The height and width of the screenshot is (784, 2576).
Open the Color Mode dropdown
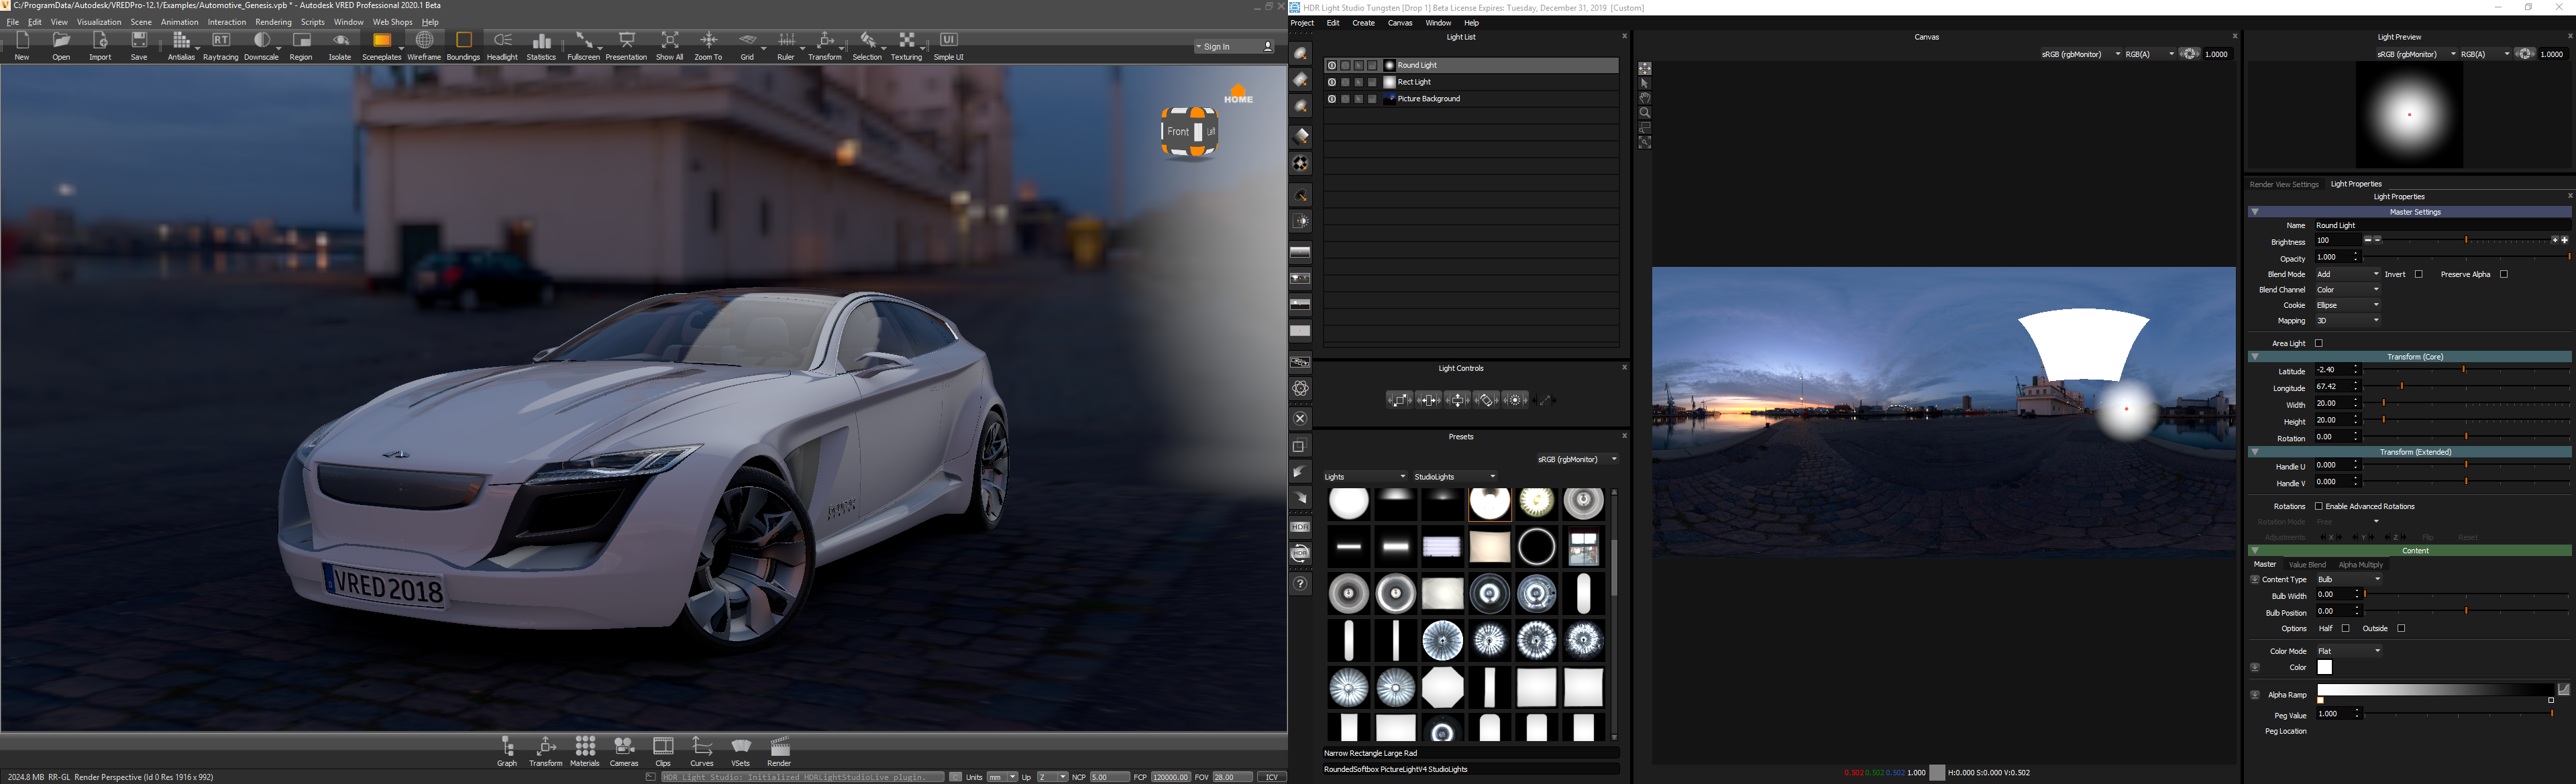(x=2349, y=651)
